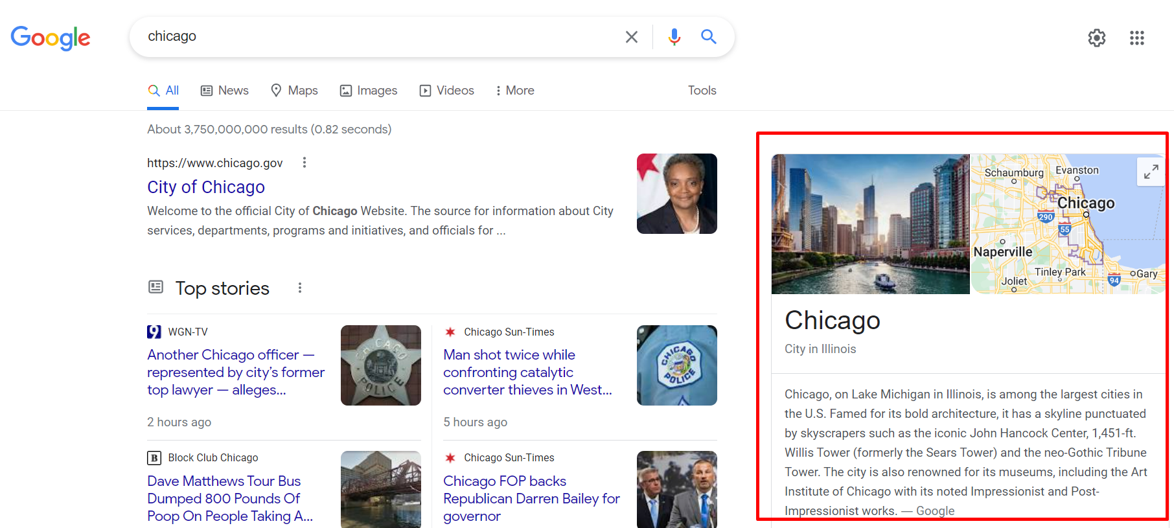Image resolution: width=1174 pixels, height=528 pixels.
Task: Open the three-dot menu beside chicago.gov URL
Action: (x=305, y=163)
